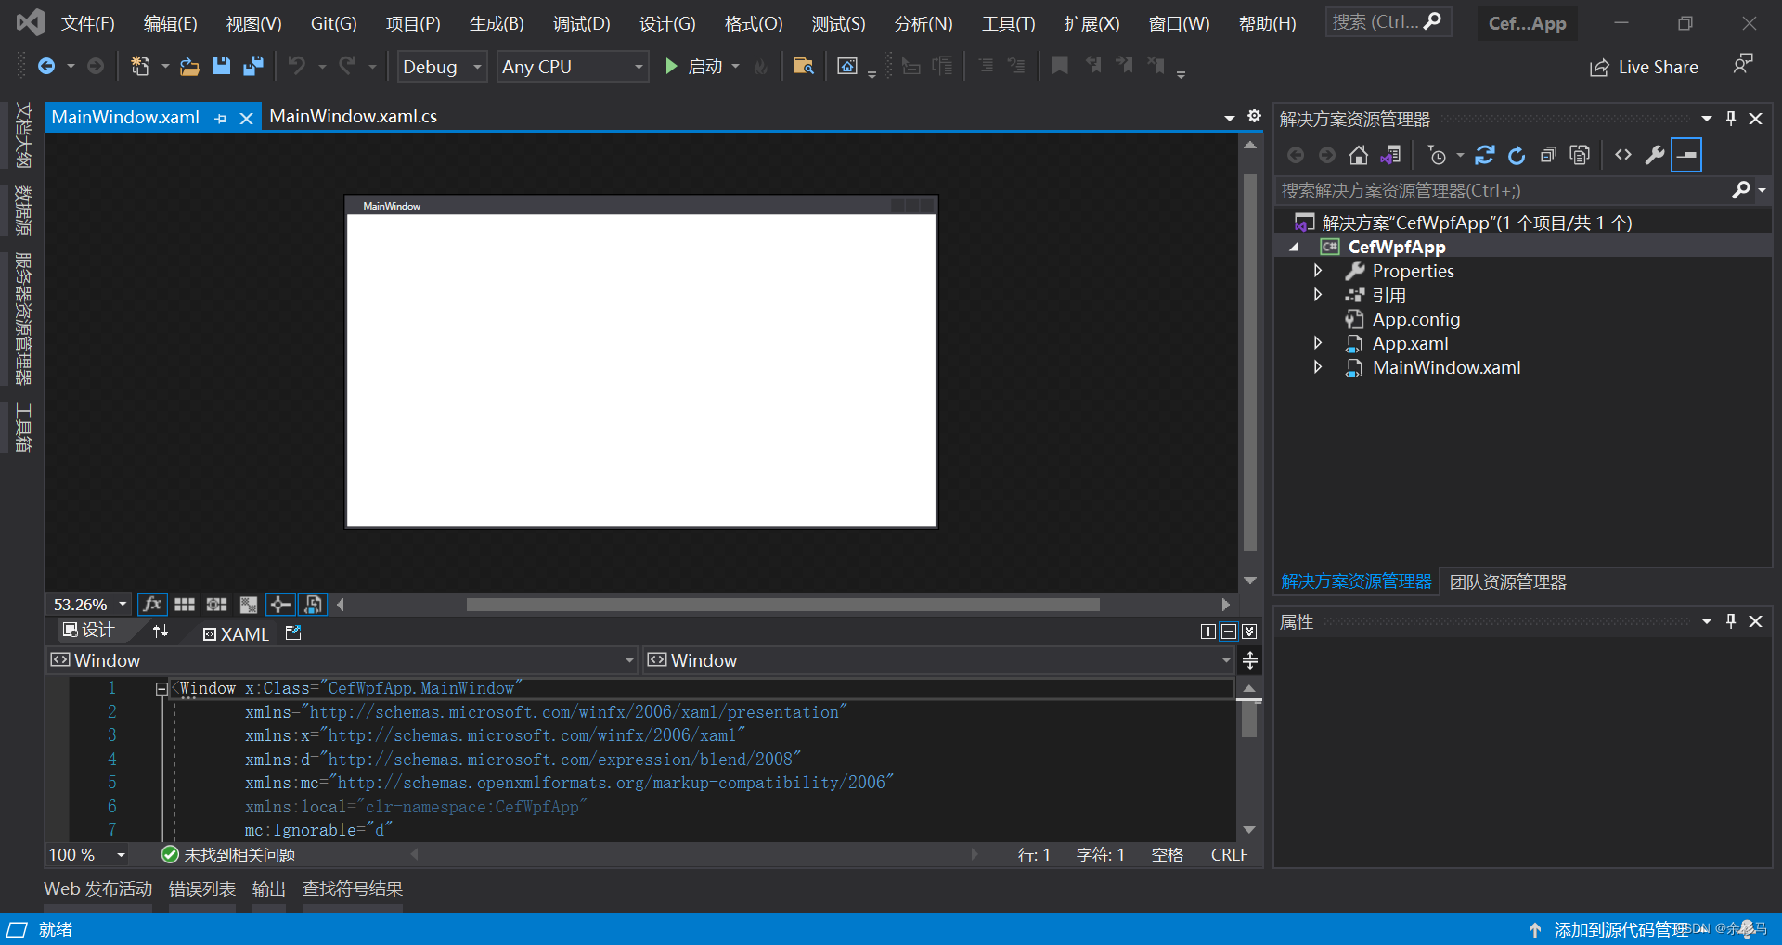
Task: Click the Undo icon in the toolbar
Action: pos(295,66)
